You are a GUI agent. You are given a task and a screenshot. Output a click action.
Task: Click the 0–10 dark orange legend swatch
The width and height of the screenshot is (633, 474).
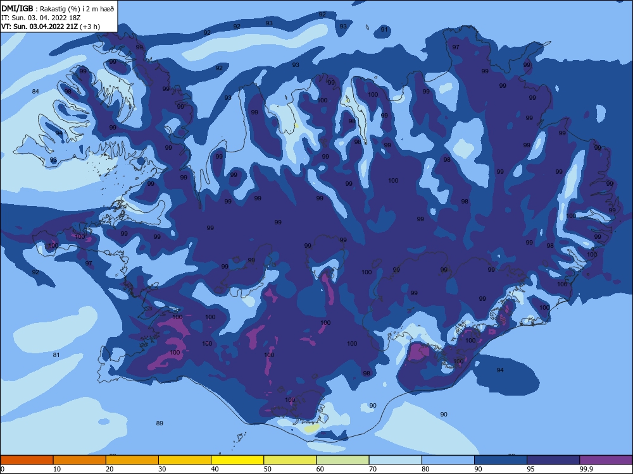tap(27, 460)
